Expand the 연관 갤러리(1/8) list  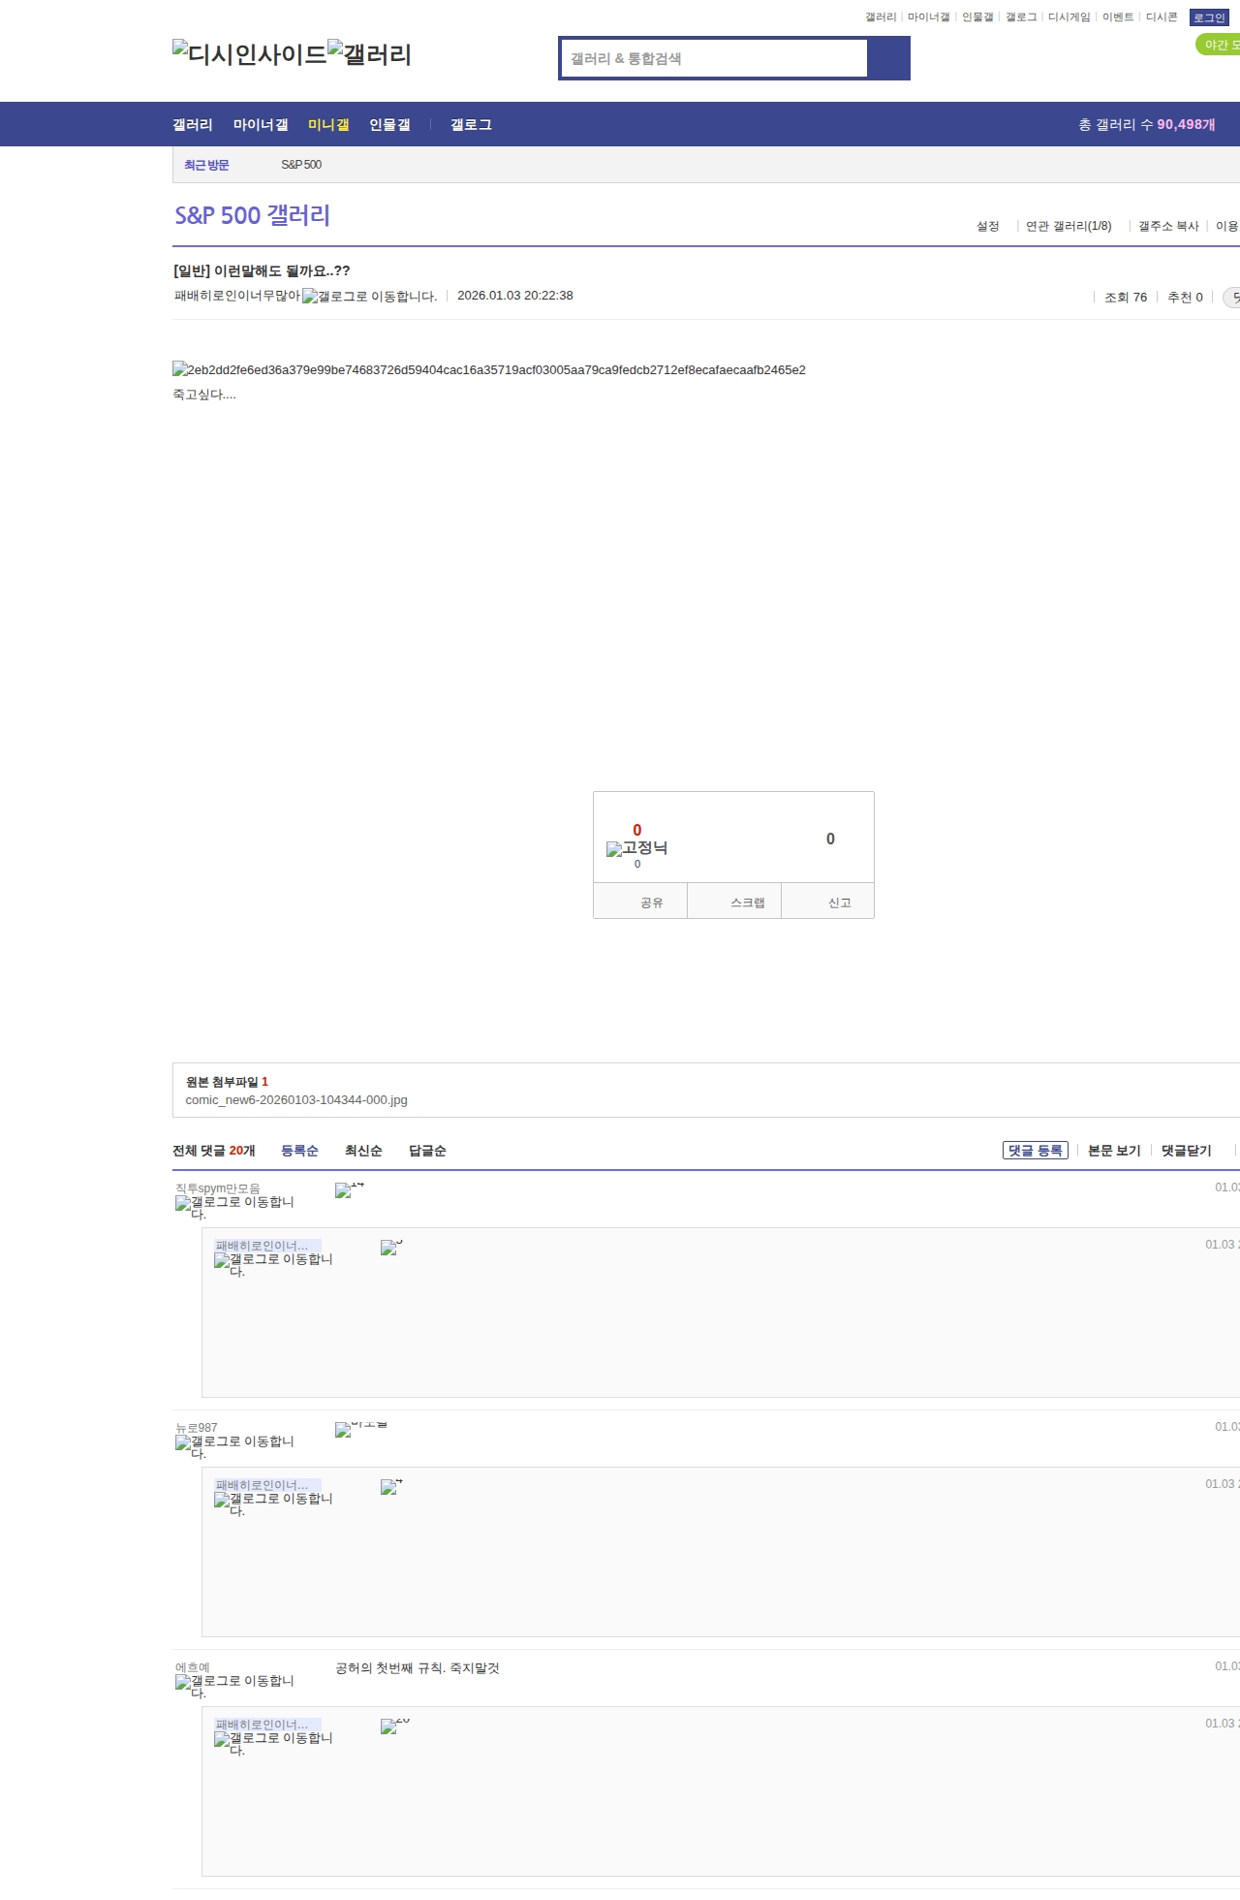click(1069, 226)
